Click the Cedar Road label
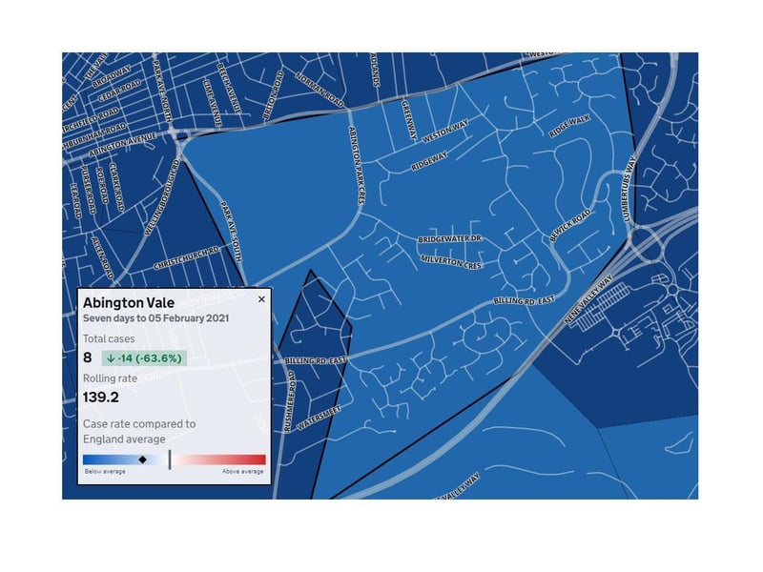 tap(119, 91)
